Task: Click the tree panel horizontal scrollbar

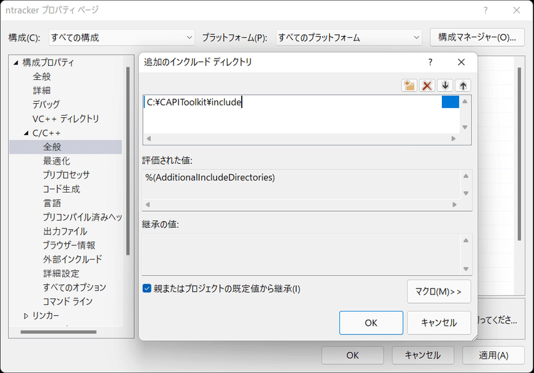Action: coord(58,332)
